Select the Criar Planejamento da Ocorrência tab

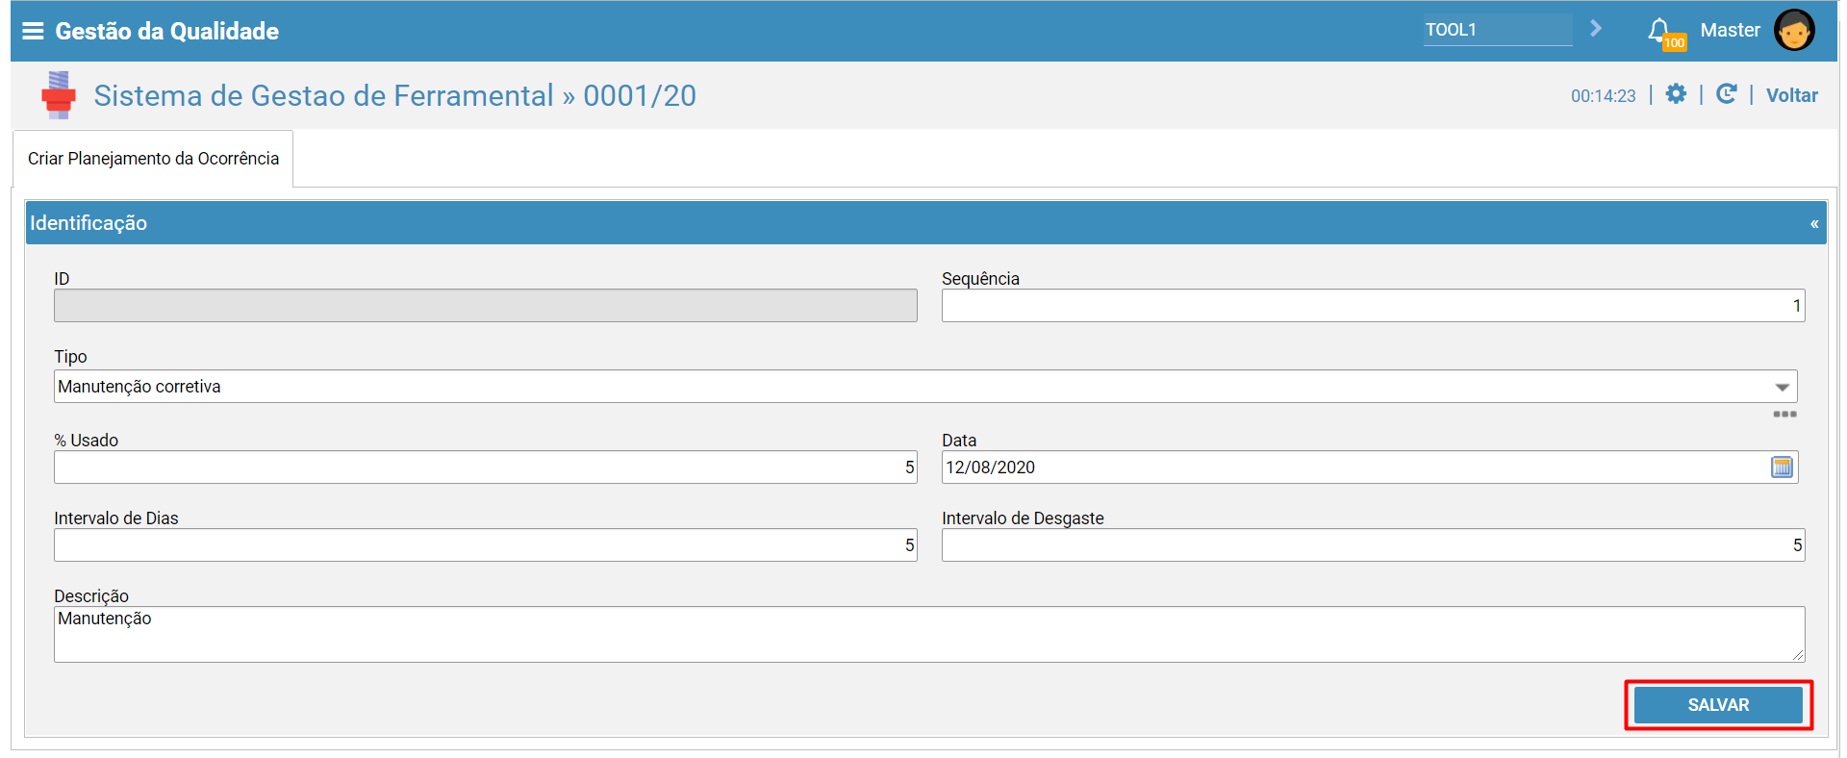point(153,159)
